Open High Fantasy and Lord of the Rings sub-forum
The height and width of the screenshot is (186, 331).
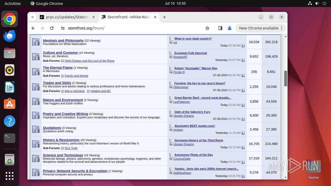(89, 61)
